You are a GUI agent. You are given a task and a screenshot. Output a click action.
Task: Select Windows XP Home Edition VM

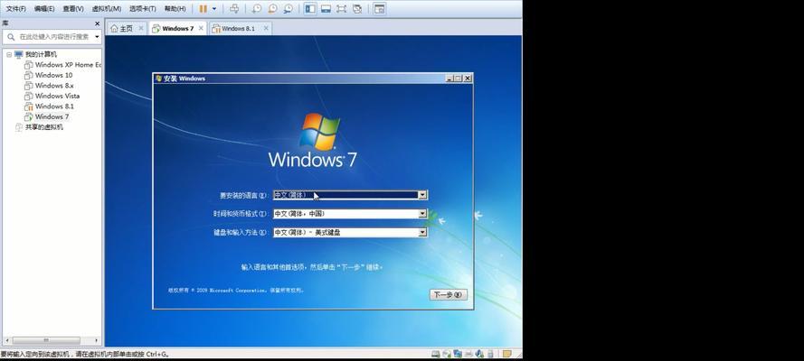[68, 65]
